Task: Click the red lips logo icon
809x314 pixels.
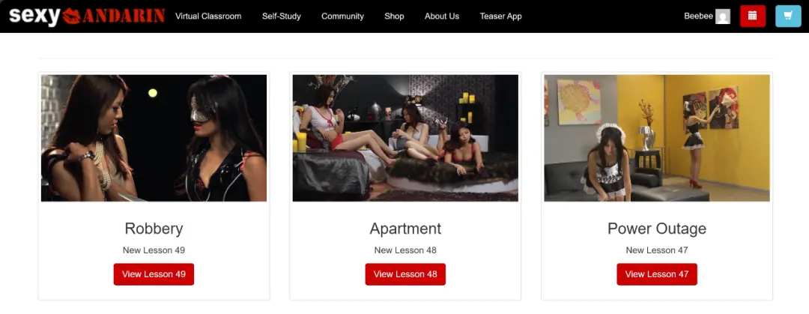Action: pyautogui.click(x=72, y=16)
